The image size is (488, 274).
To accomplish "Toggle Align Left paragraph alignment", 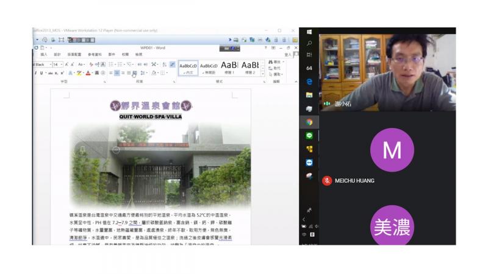I will [111, 73].
